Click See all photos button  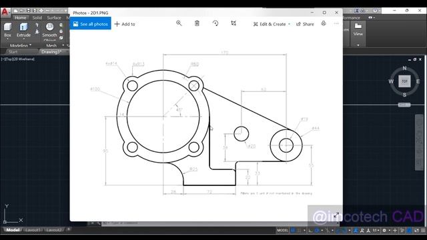click(91, 24)
